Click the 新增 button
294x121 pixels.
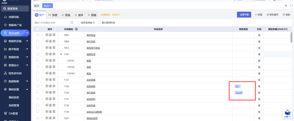click(x=259, y=15)
